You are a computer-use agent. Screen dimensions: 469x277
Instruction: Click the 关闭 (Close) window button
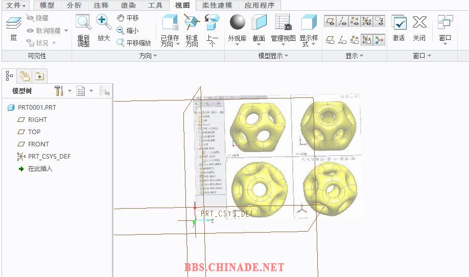pyautogui.click(x=419, y=23)
